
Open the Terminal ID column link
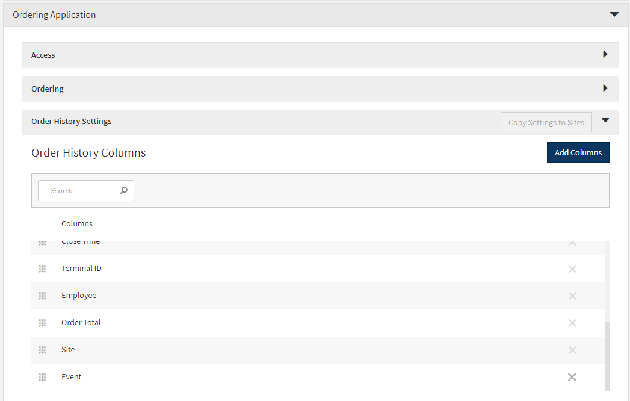pos(81,269)
